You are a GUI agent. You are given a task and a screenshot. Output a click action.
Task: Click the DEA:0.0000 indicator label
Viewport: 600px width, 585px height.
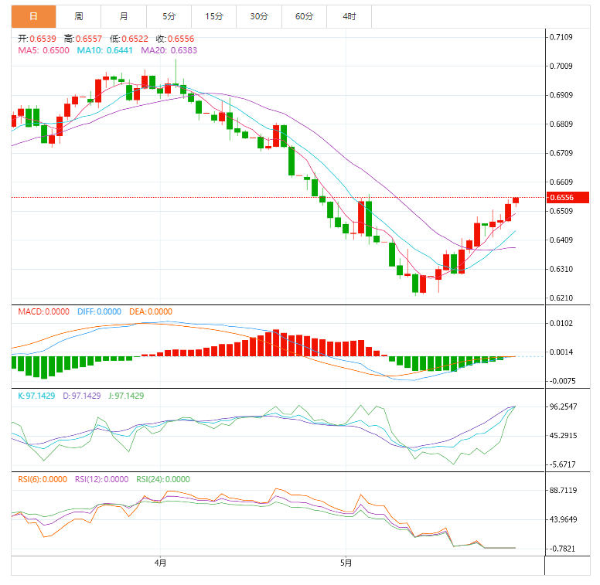[150, 311]
